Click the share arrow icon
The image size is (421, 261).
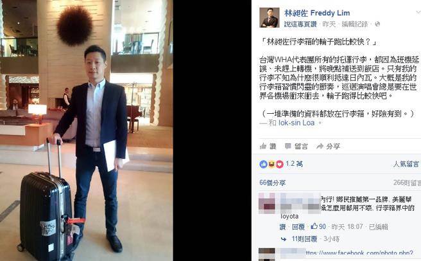[x=320, y=146]
